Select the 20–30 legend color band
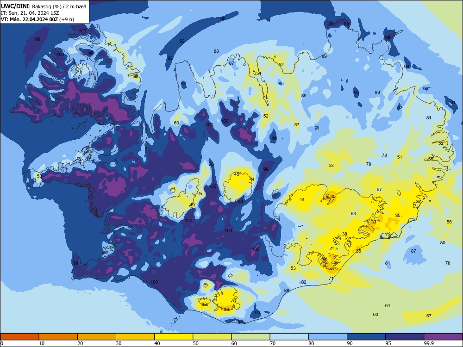Viewport: 463px width, 347px height. pyautogui.click(x=97, y=337)
